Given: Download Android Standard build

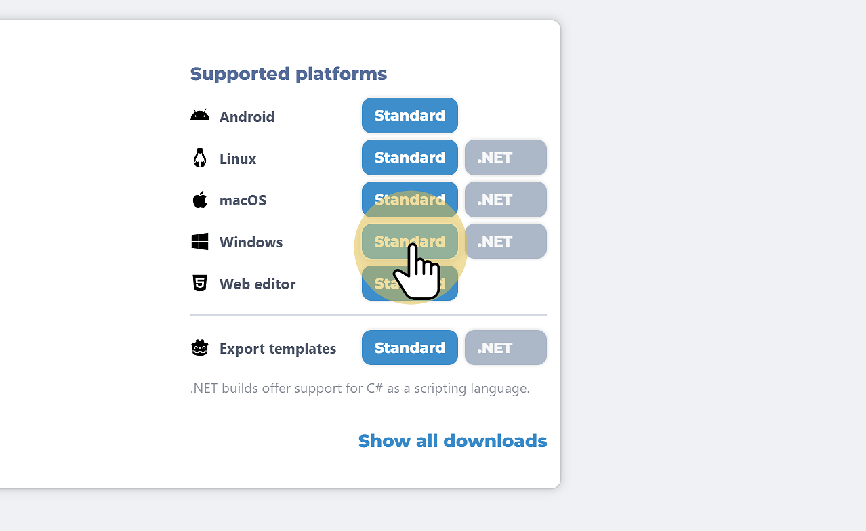Looking at the screenshot, I should click(409, 116).
